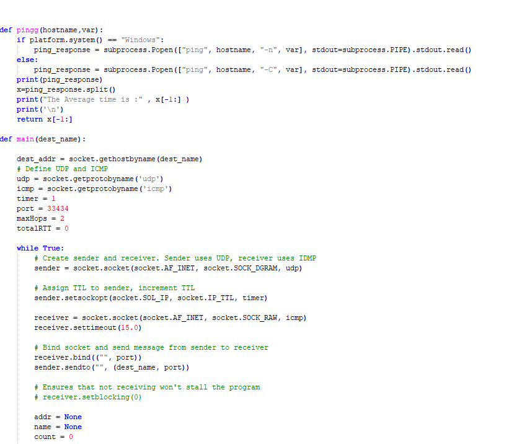The image size is (514, 444).
Task: Place cursor on the "-C" ping argument
Action: click(x=268, y=69)
